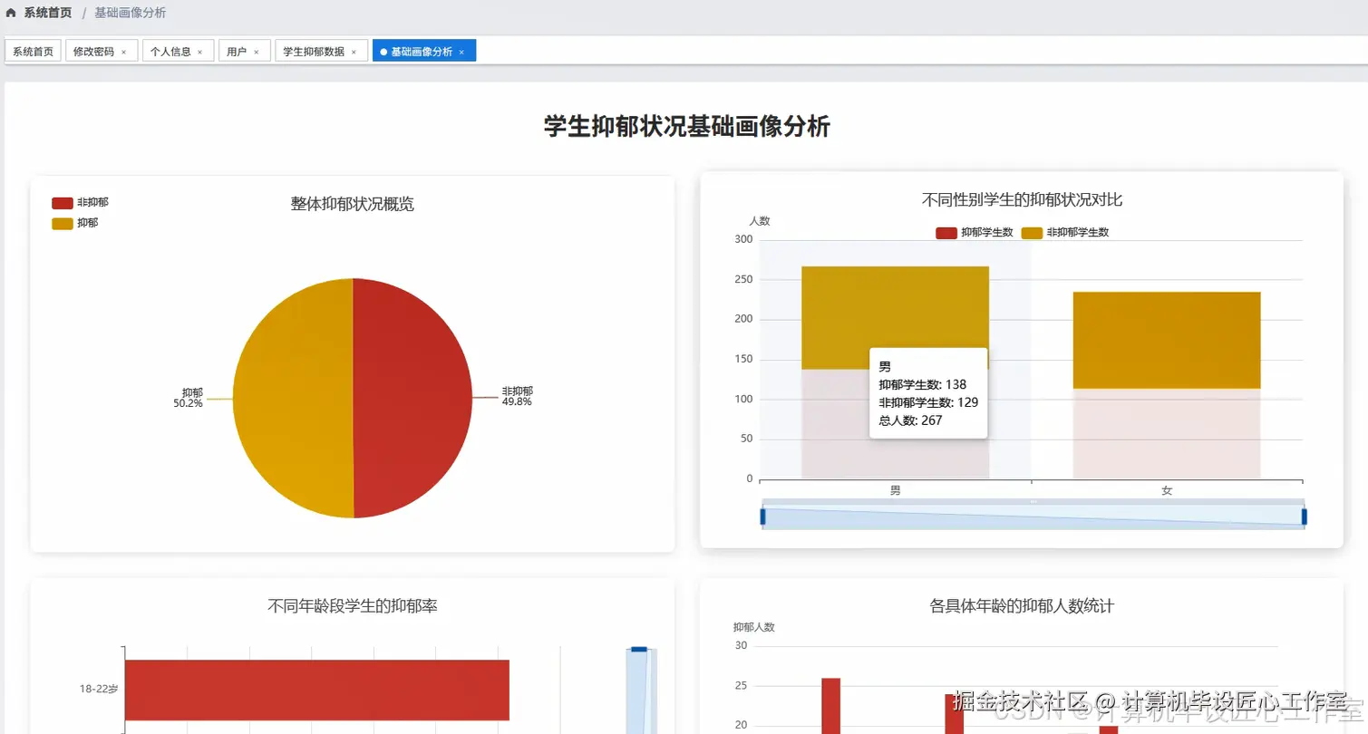Click the gender chart zoom slider track

(1033, 517)
